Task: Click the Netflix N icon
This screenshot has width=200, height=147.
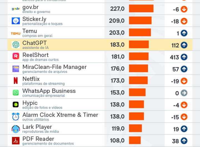Action: click(x=16, y=80)
